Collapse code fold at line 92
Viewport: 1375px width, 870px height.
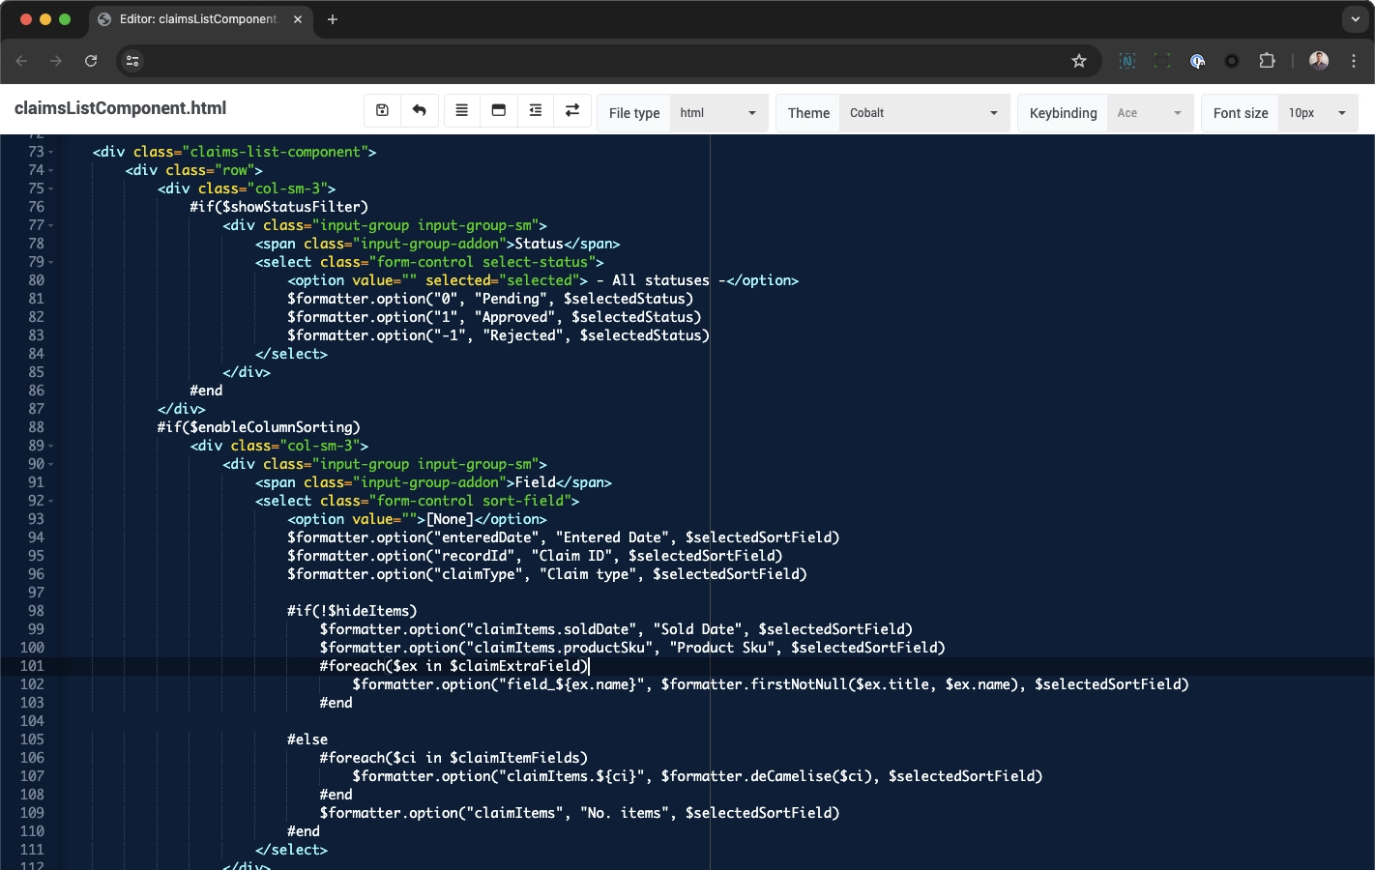point(51,501)
